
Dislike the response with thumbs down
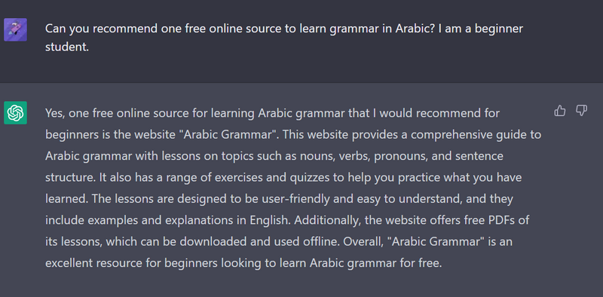(x=581, y=111)
